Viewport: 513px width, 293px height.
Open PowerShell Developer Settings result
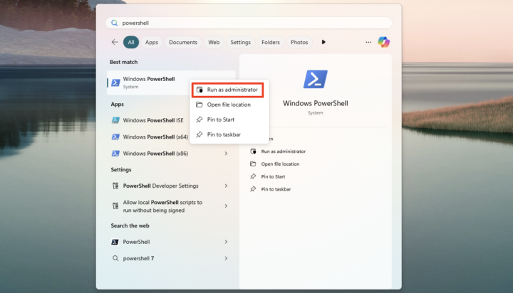pyautogui.click(x=171, y=186)
